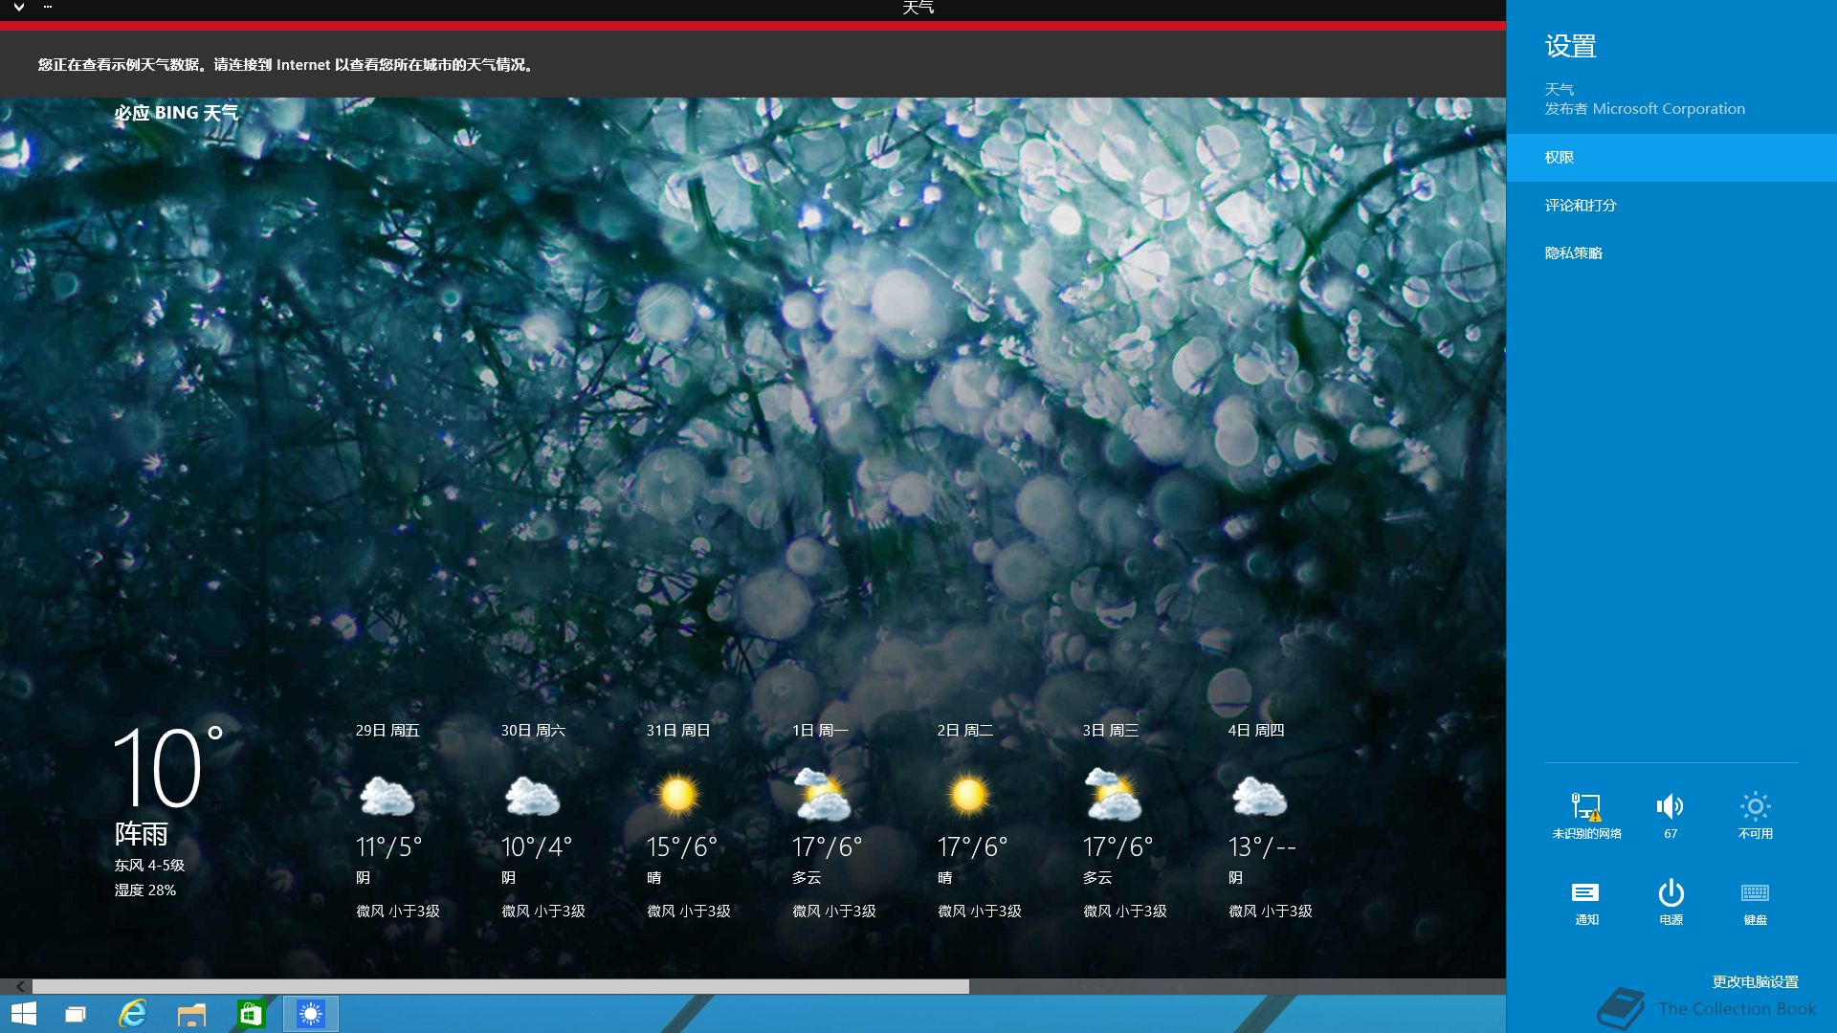Image resolution: width=1837 pixels, height=1033 pixels.
Task: Select the 31日 周日 forecast date
Action: [x=678, y=730]
